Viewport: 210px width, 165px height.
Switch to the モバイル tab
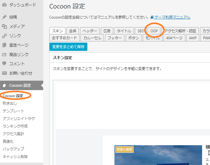(152, 38)
